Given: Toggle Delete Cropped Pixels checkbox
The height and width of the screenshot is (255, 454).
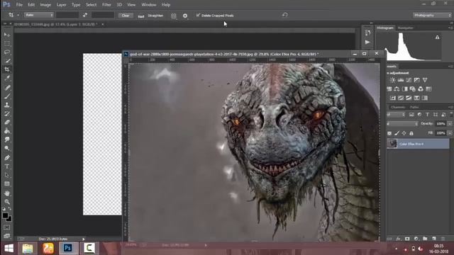Looking at the screenshot, I should pos(198,15).
